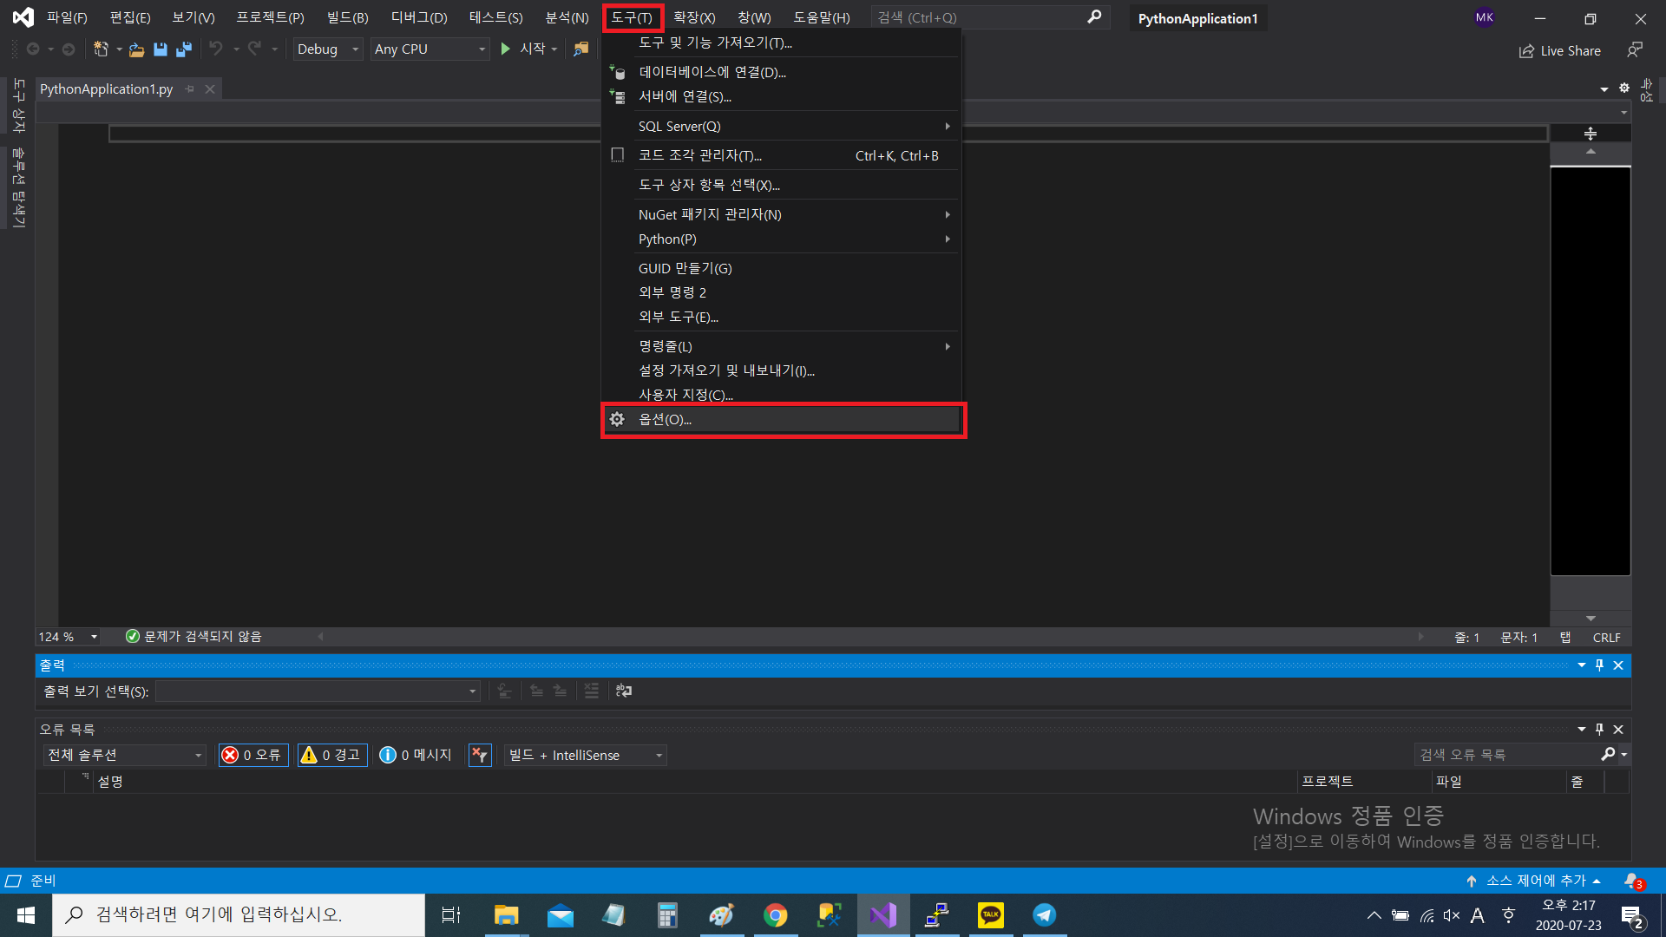Open the Debug configuration dropdown
The width and height of the screenshot is (1666, 937).
click(x=327, y=49)
